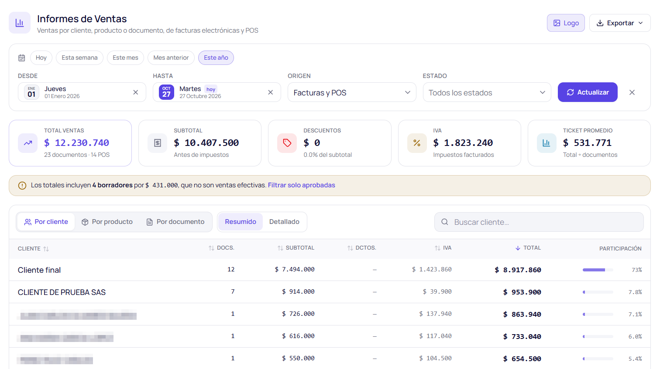
Task: Click the Ticket Promedio bar chart icon
Action: [547, 143]
